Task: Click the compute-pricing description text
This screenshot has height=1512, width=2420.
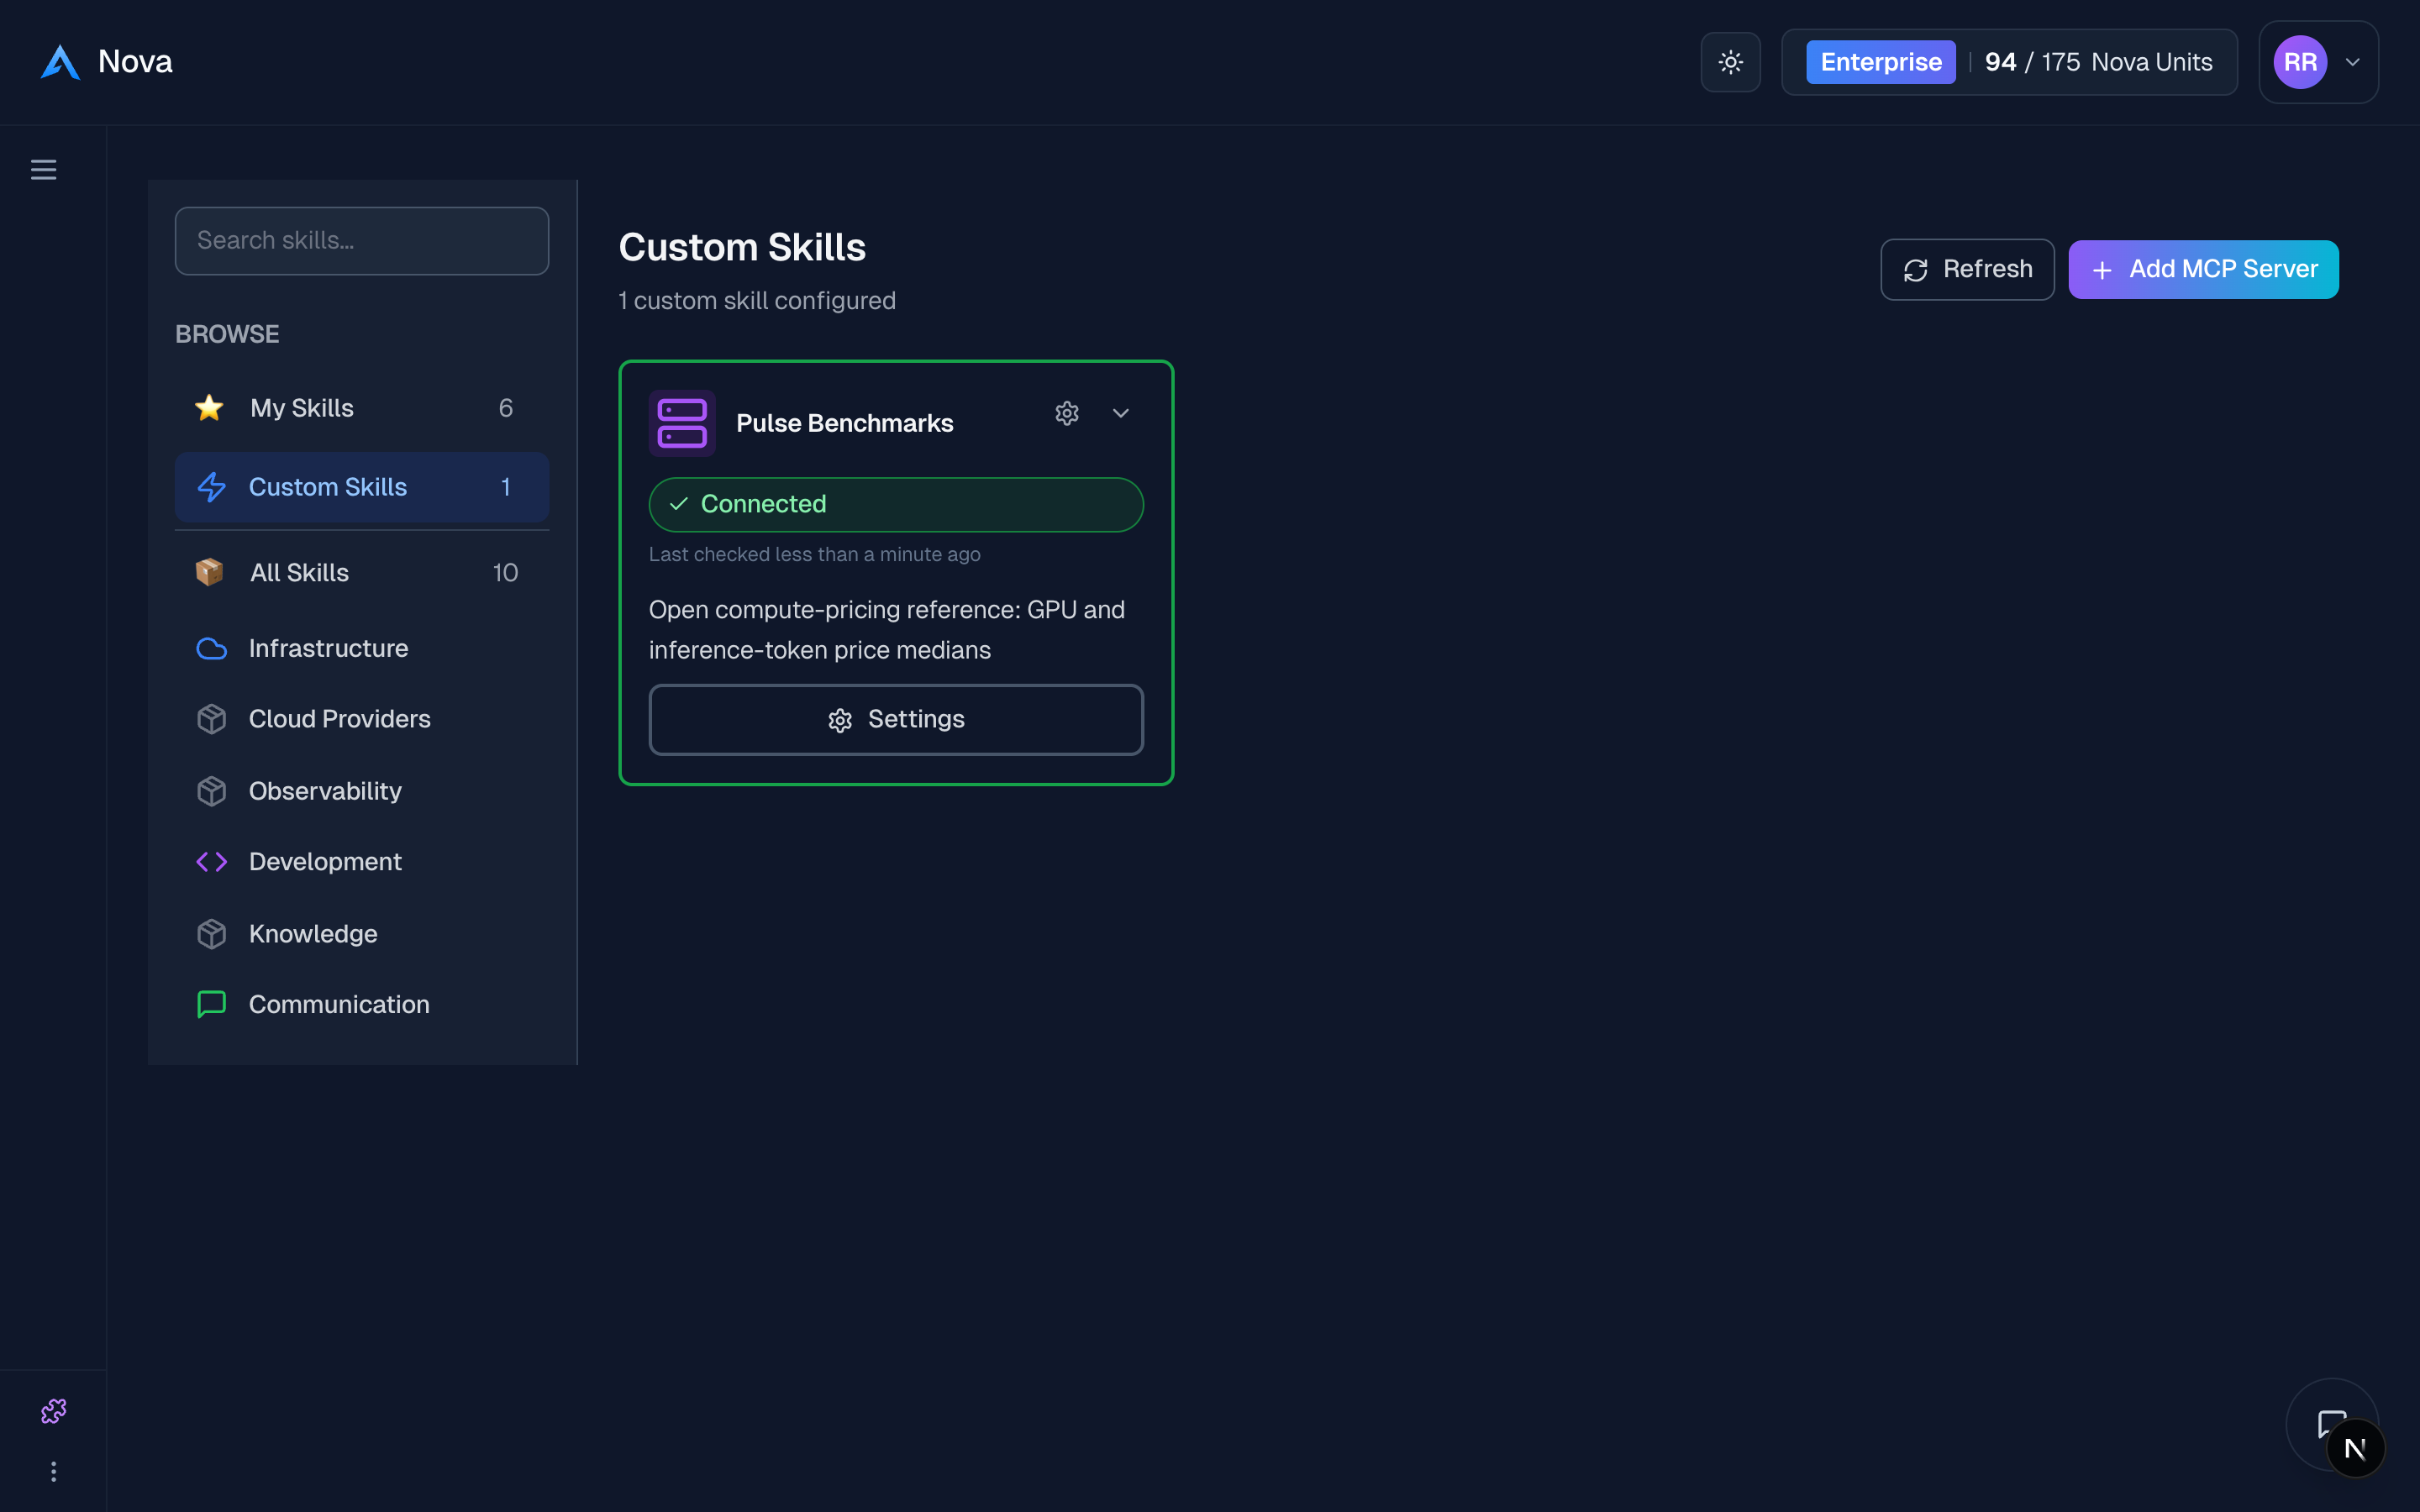Action: click(887, 630)
